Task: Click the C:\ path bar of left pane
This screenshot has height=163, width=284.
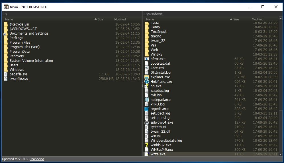Action: tap(72, 14)
